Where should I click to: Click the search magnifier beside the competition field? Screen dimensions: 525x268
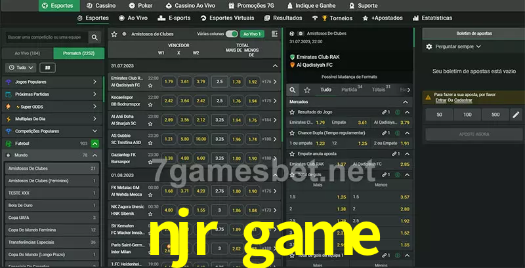[x=95, y=38]
